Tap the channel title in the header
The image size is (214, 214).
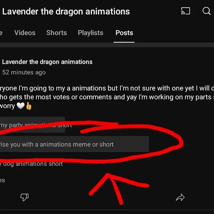66,11
